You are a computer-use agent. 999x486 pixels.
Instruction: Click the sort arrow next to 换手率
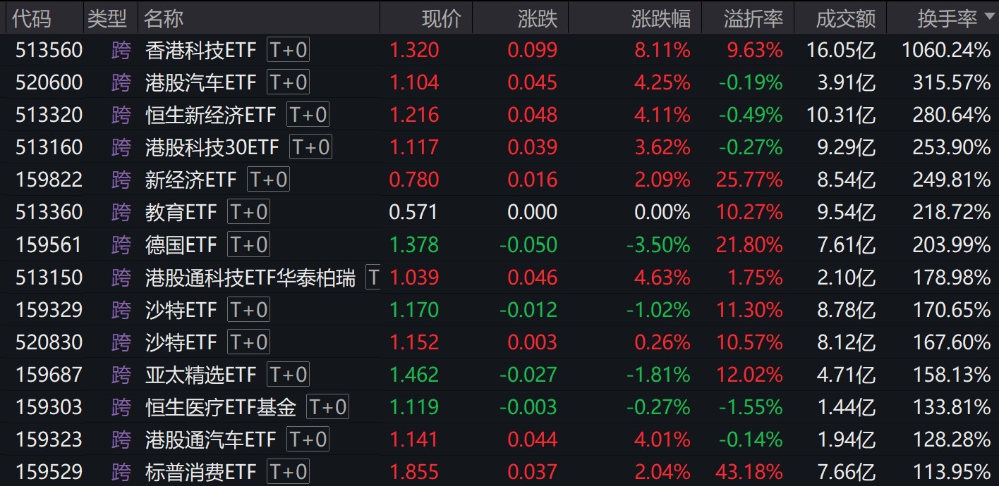coord(987,18)
